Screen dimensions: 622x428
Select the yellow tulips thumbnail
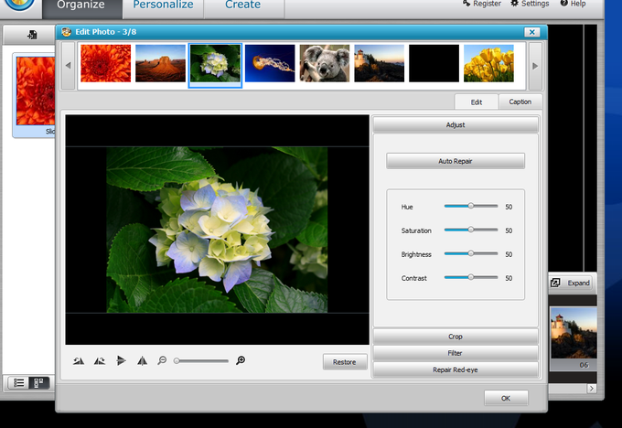tap(488, 63)
